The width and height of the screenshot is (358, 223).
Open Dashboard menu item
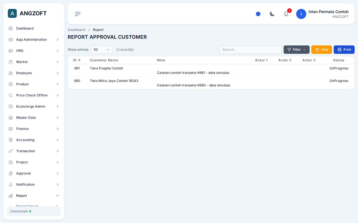coord(34,28)
